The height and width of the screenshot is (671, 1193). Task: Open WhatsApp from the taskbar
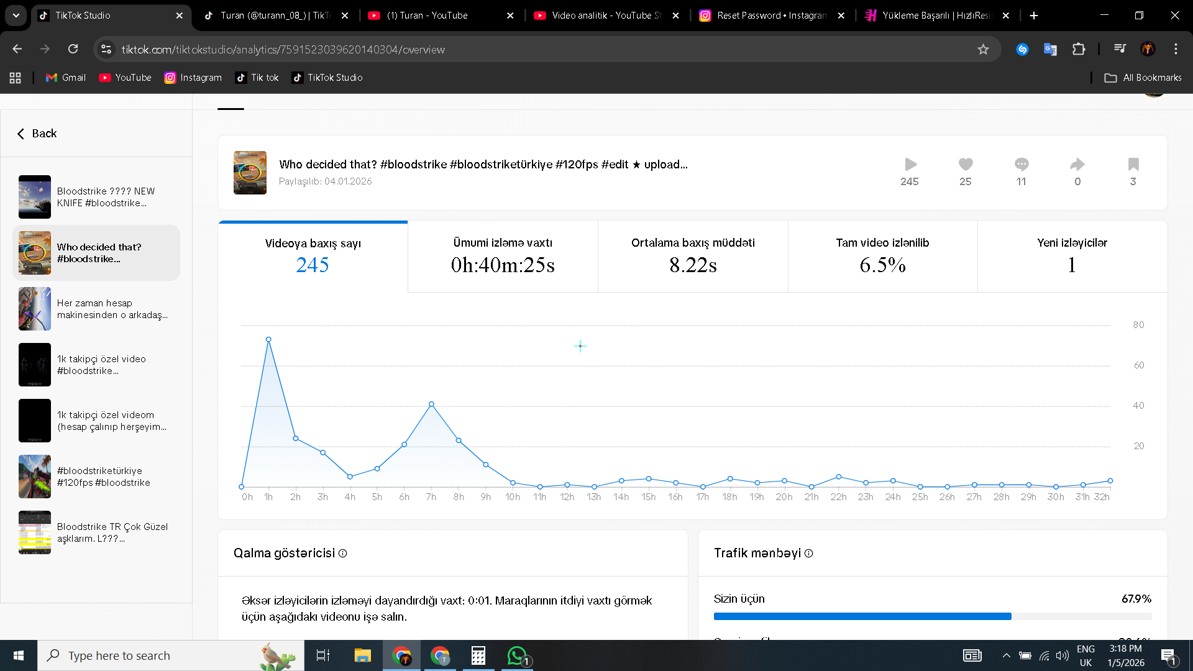pos(517,655)
